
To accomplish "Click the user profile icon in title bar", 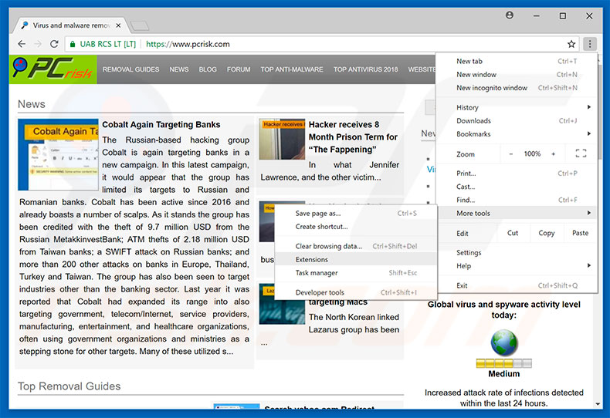I will click(510, 15).
